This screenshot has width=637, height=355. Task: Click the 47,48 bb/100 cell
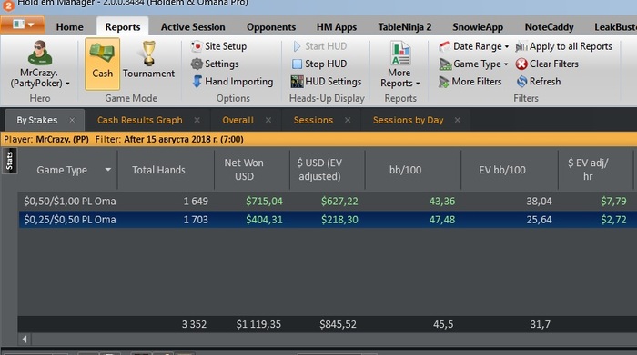(442, 219)
